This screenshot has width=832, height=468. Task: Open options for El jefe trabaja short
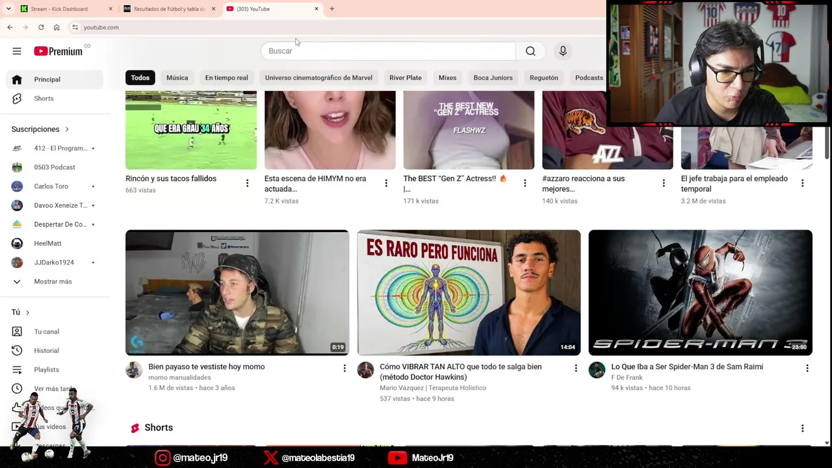pyautogui.click(x=802, y=183)
